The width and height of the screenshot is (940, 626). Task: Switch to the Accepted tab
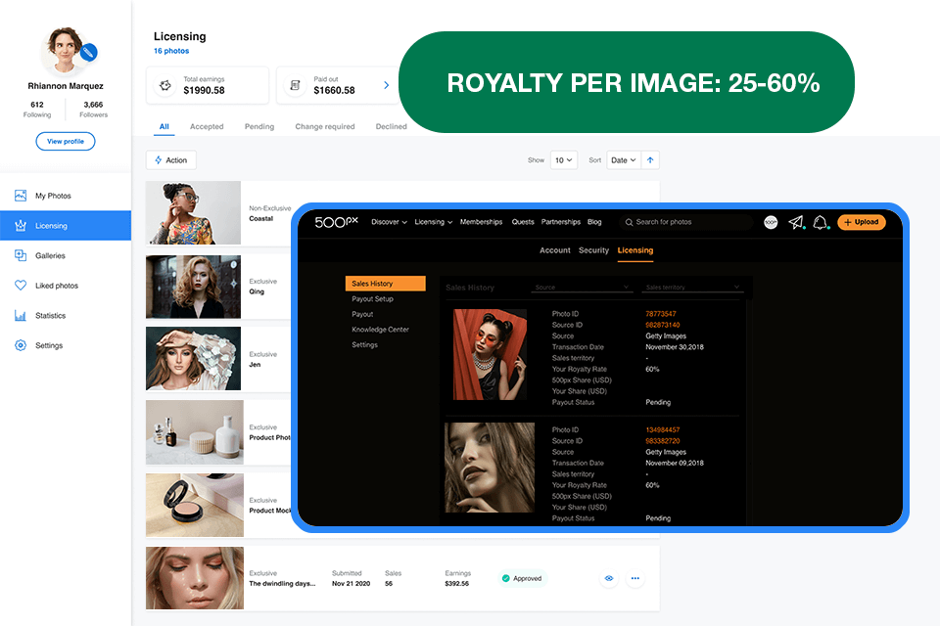[207, 126]
